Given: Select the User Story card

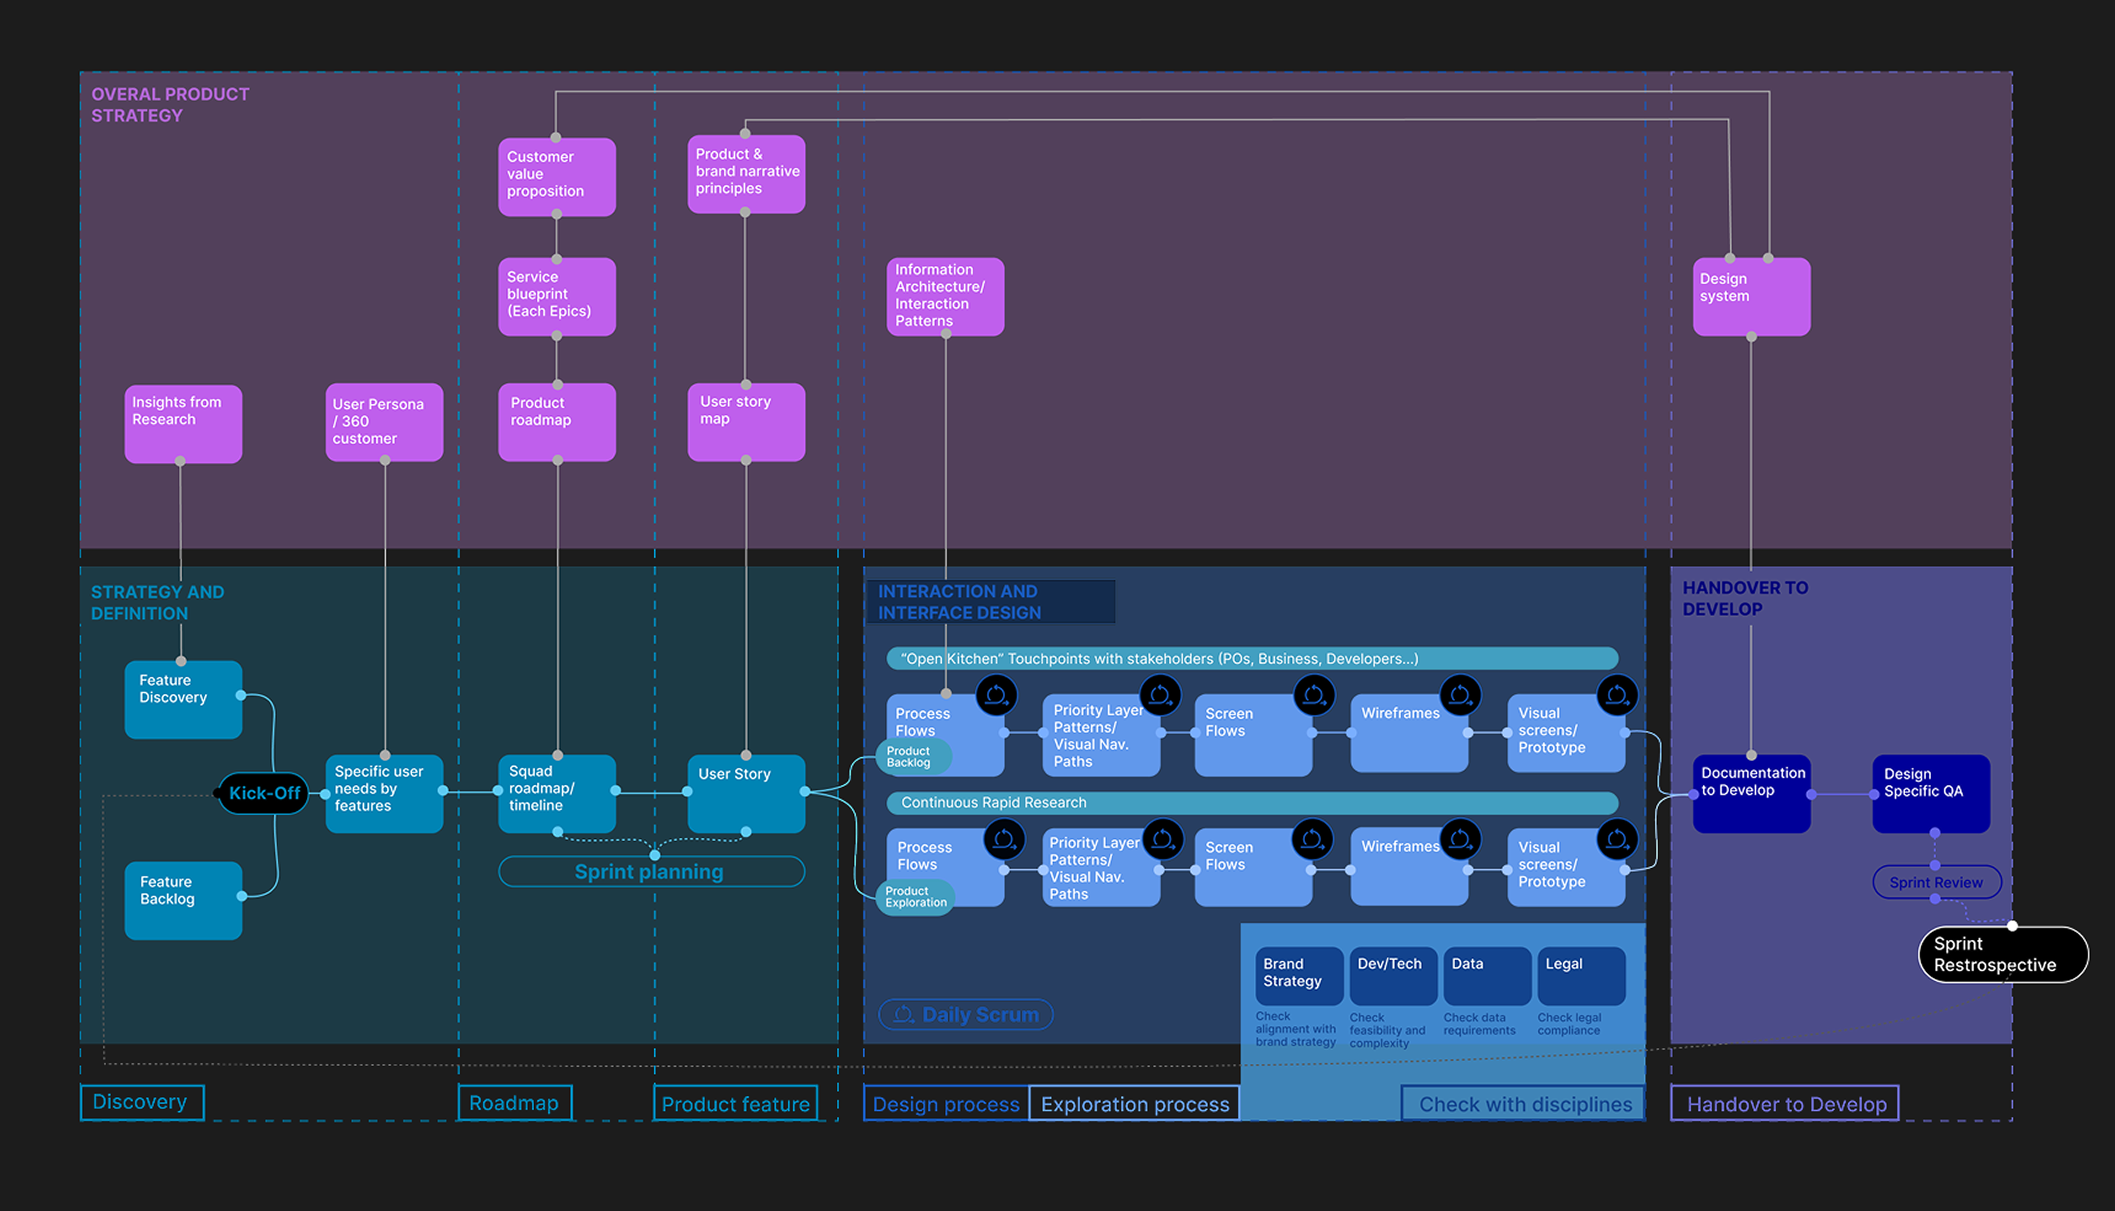Looking at the screenshot, I should [x=746, y=793].
